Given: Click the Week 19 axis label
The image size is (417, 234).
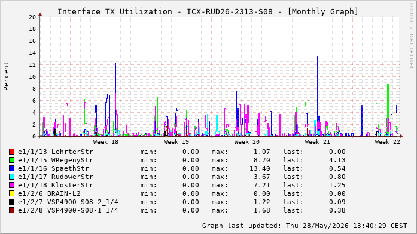Looking at the screenshot, I should [176, 142].
